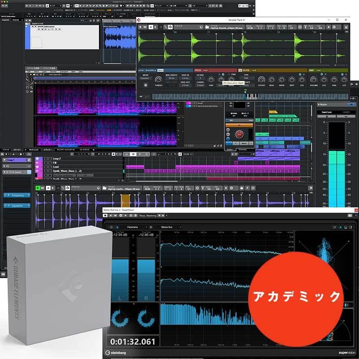The image size is (359, 359).
Task: Solo the Loop 2 track
Action: [50, 158]
